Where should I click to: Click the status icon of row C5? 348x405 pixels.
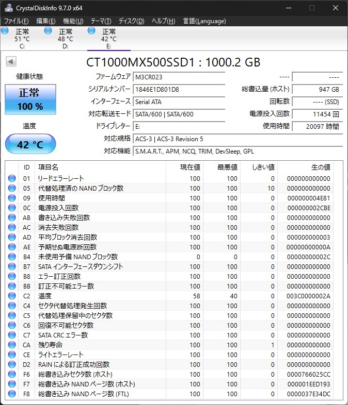[x=12, y=315]
